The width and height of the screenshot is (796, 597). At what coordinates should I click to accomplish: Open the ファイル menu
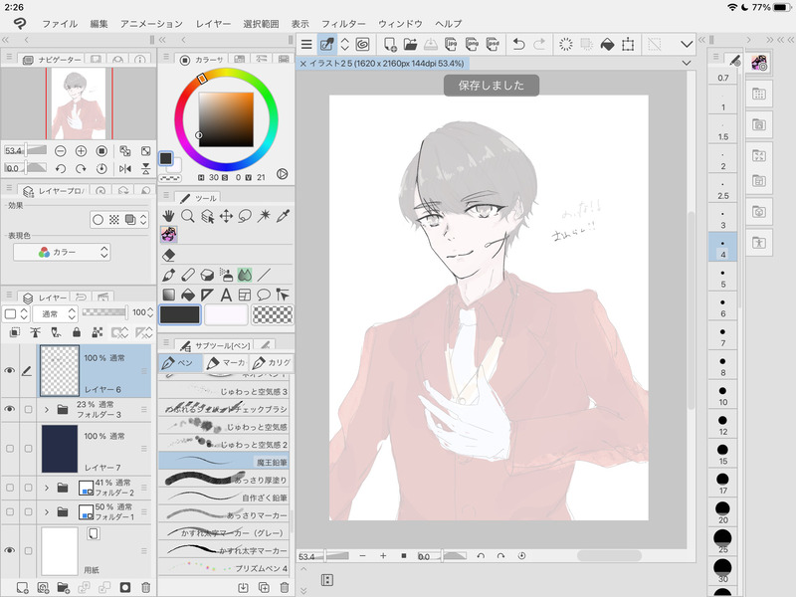(60, 24)
